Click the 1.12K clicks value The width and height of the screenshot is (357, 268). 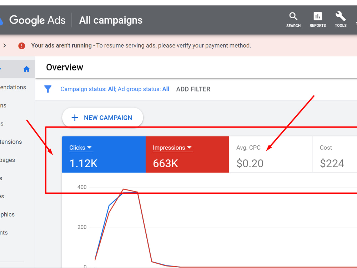click(83, 163)
